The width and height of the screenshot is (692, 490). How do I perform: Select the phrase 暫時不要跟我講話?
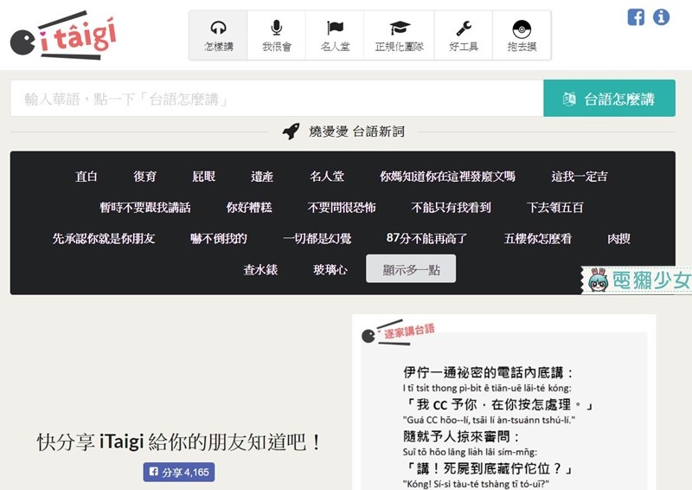pos(145,207)
